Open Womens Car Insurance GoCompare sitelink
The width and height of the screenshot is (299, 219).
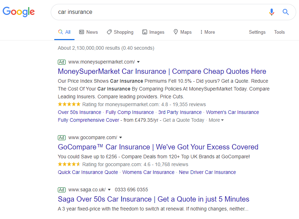(148, 172)
